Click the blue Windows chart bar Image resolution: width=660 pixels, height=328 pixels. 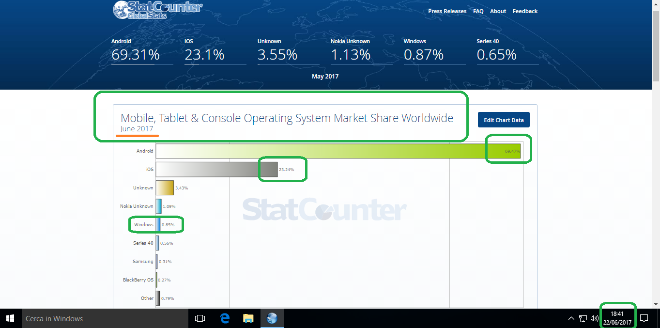pos(158,225)
